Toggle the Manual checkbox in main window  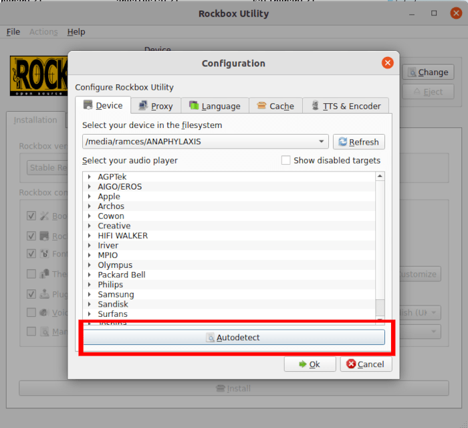(31, 332)
